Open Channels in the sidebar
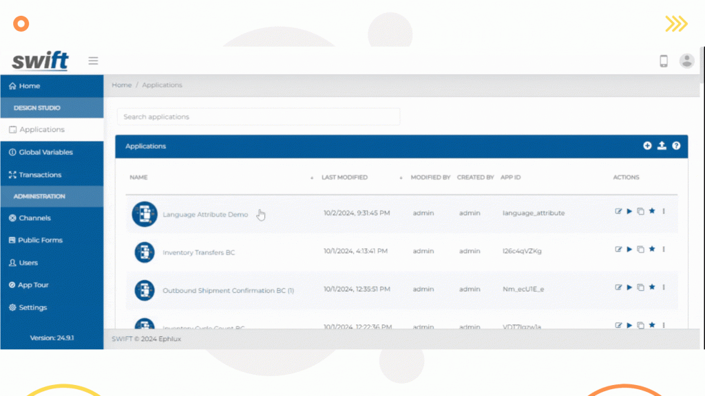 [52, 218]
